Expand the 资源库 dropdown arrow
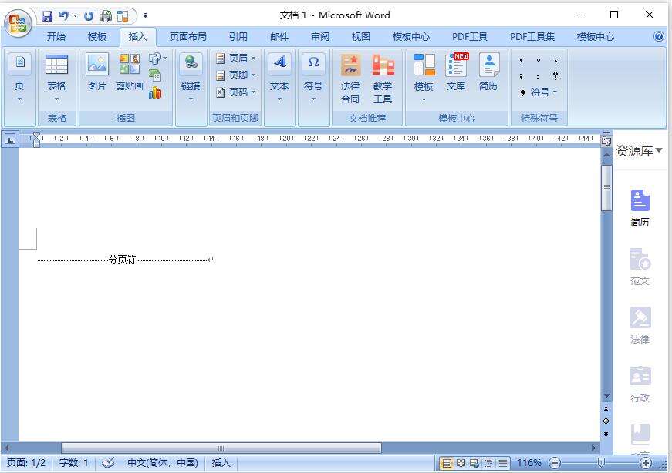672x473 pixels. 659,150
